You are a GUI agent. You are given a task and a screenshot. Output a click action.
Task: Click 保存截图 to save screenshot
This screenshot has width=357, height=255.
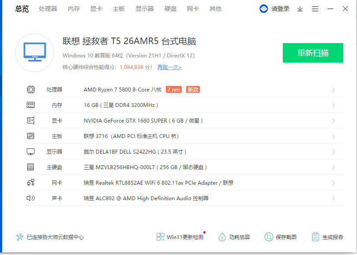[281, 237]
